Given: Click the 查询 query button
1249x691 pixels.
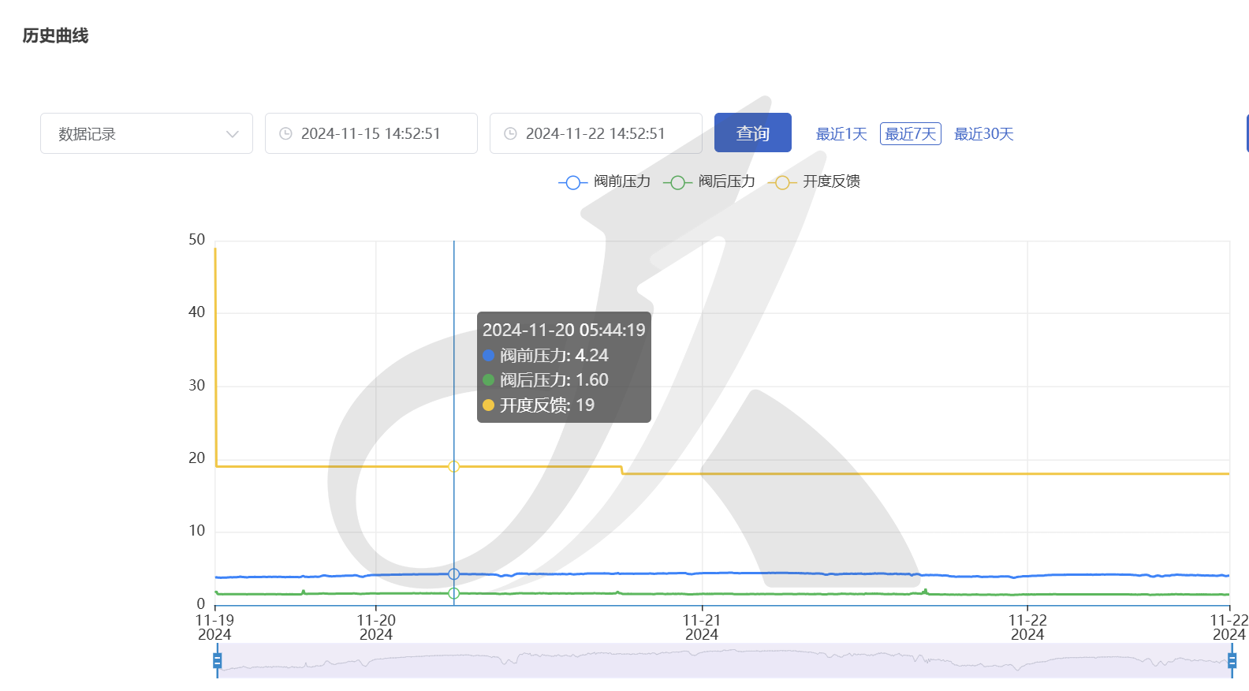Looking at the screenshot, I should [x=753, y=133].
